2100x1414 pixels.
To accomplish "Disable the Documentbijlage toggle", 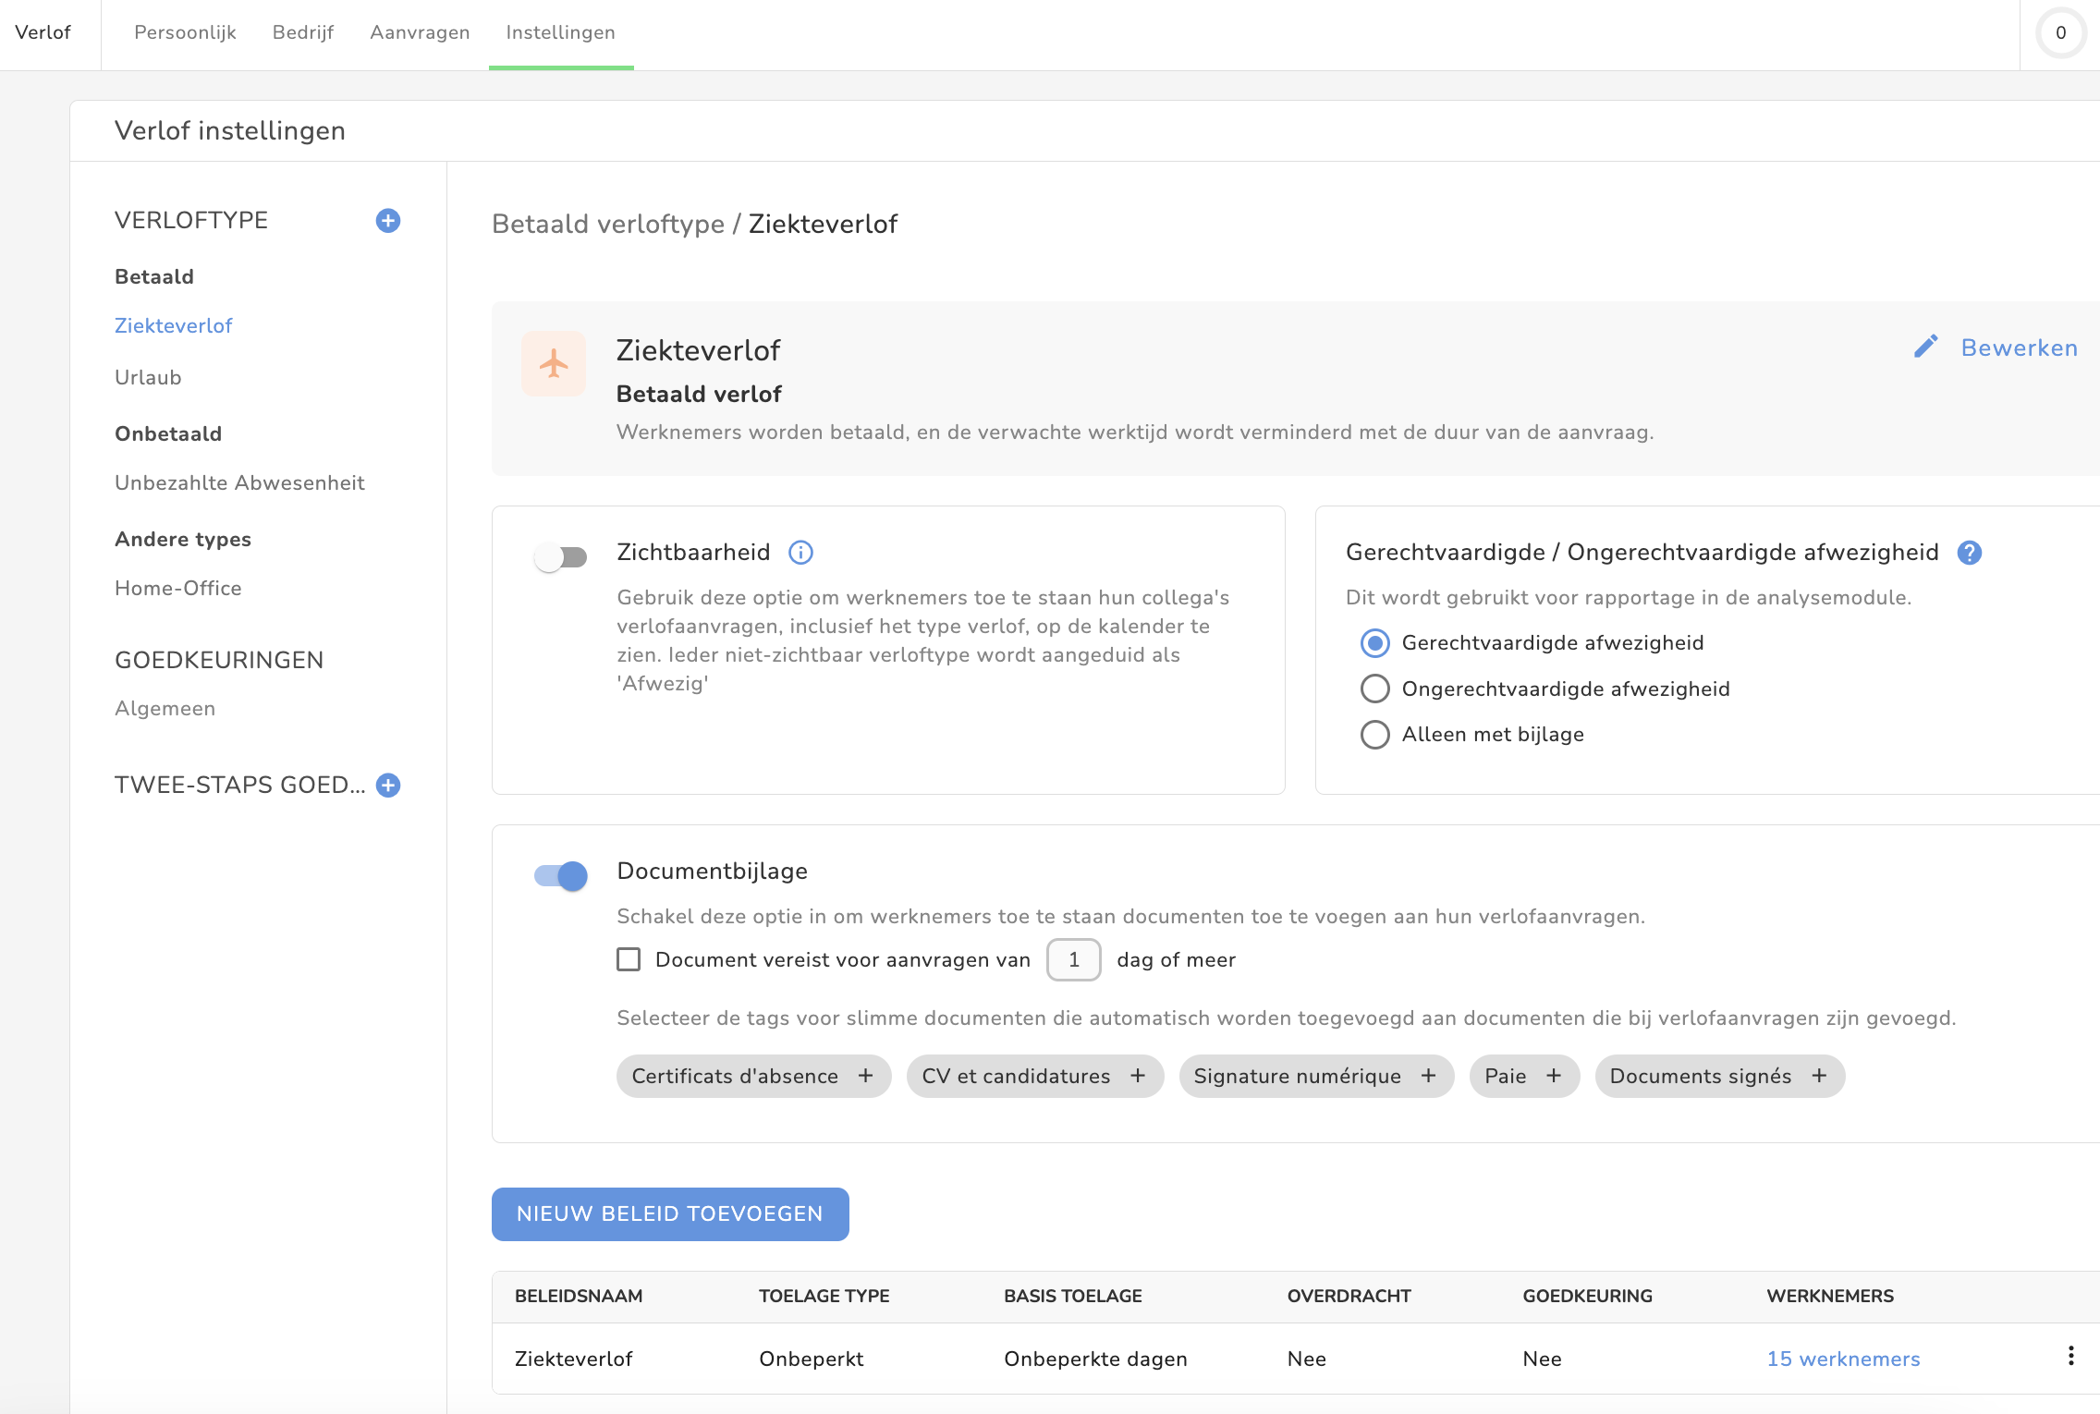I will click(x=561, y=875).
